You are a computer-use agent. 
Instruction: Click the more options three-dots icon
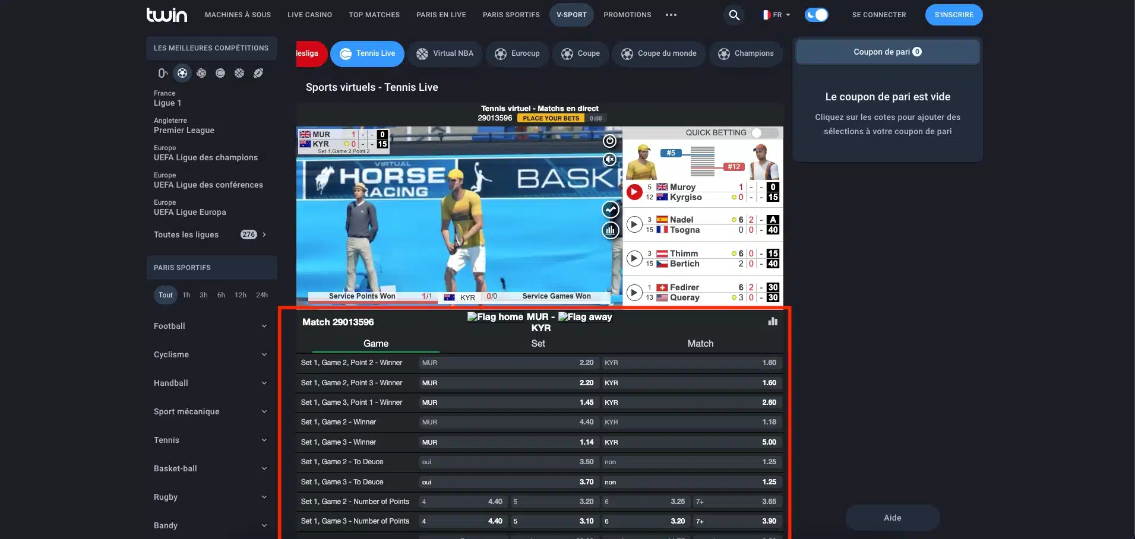tap(671, 15)
